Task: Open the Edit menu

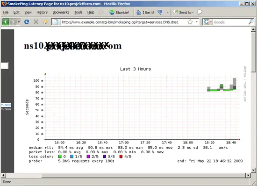Action: (16, 12)
